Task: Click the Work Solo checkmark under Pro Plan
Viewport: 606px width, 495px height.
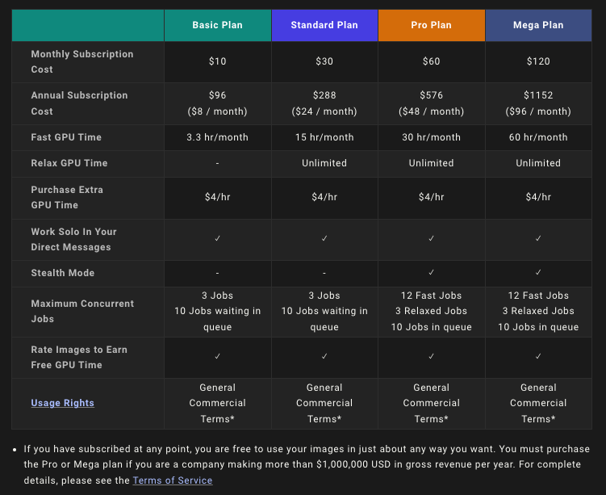Action: [x=432, y=238]
